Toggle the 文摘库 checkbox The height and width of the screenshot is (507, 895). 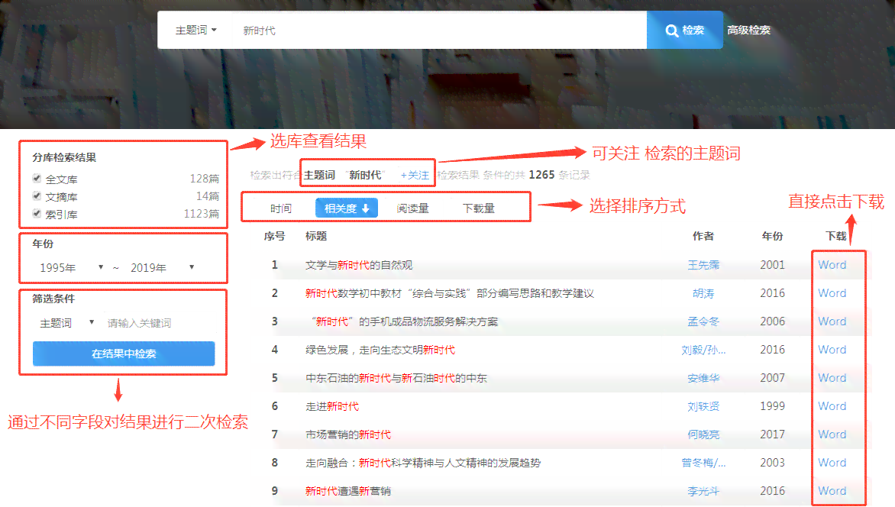point(37,195)
